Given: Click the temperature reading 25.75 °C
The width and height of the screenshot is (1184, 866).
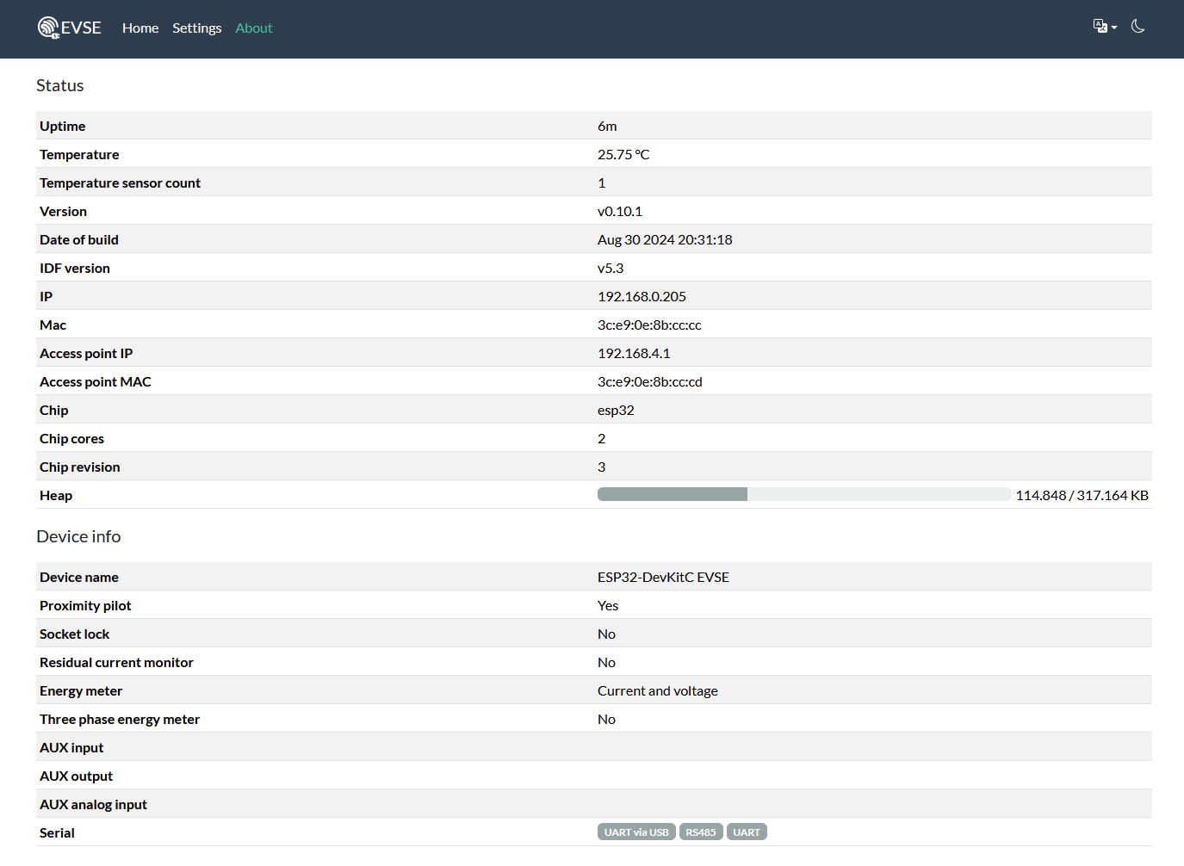Looking at the screenshot, I should click(x=623, y=154).
